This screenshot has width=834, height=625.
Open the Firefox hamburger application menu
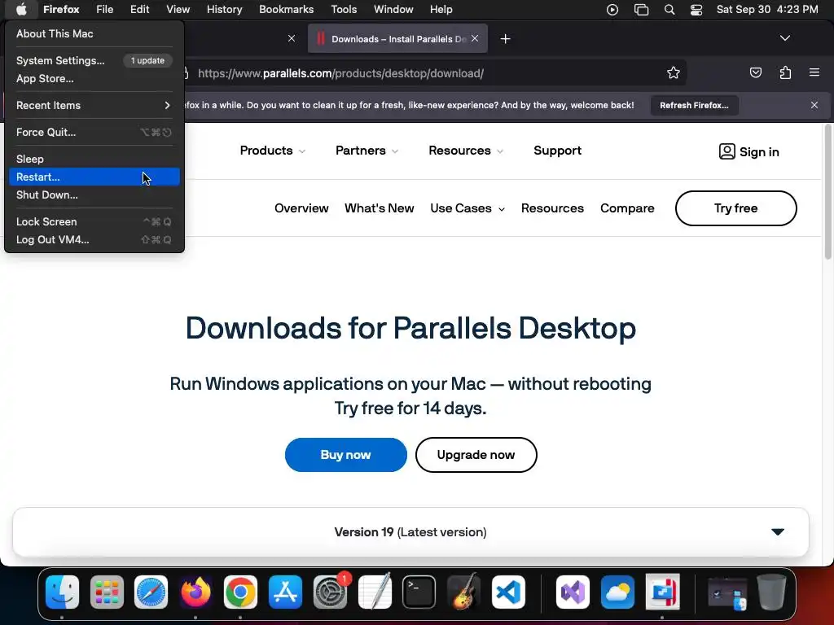point(814,72)
